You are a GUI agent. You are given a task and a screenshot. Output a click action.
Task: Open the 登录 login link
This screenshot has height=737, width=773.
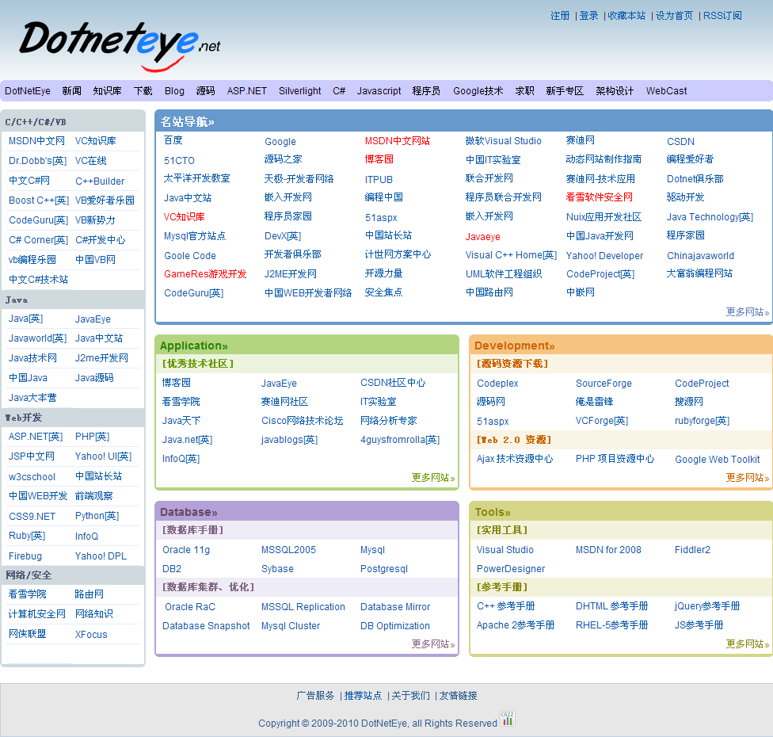[588, 16]
